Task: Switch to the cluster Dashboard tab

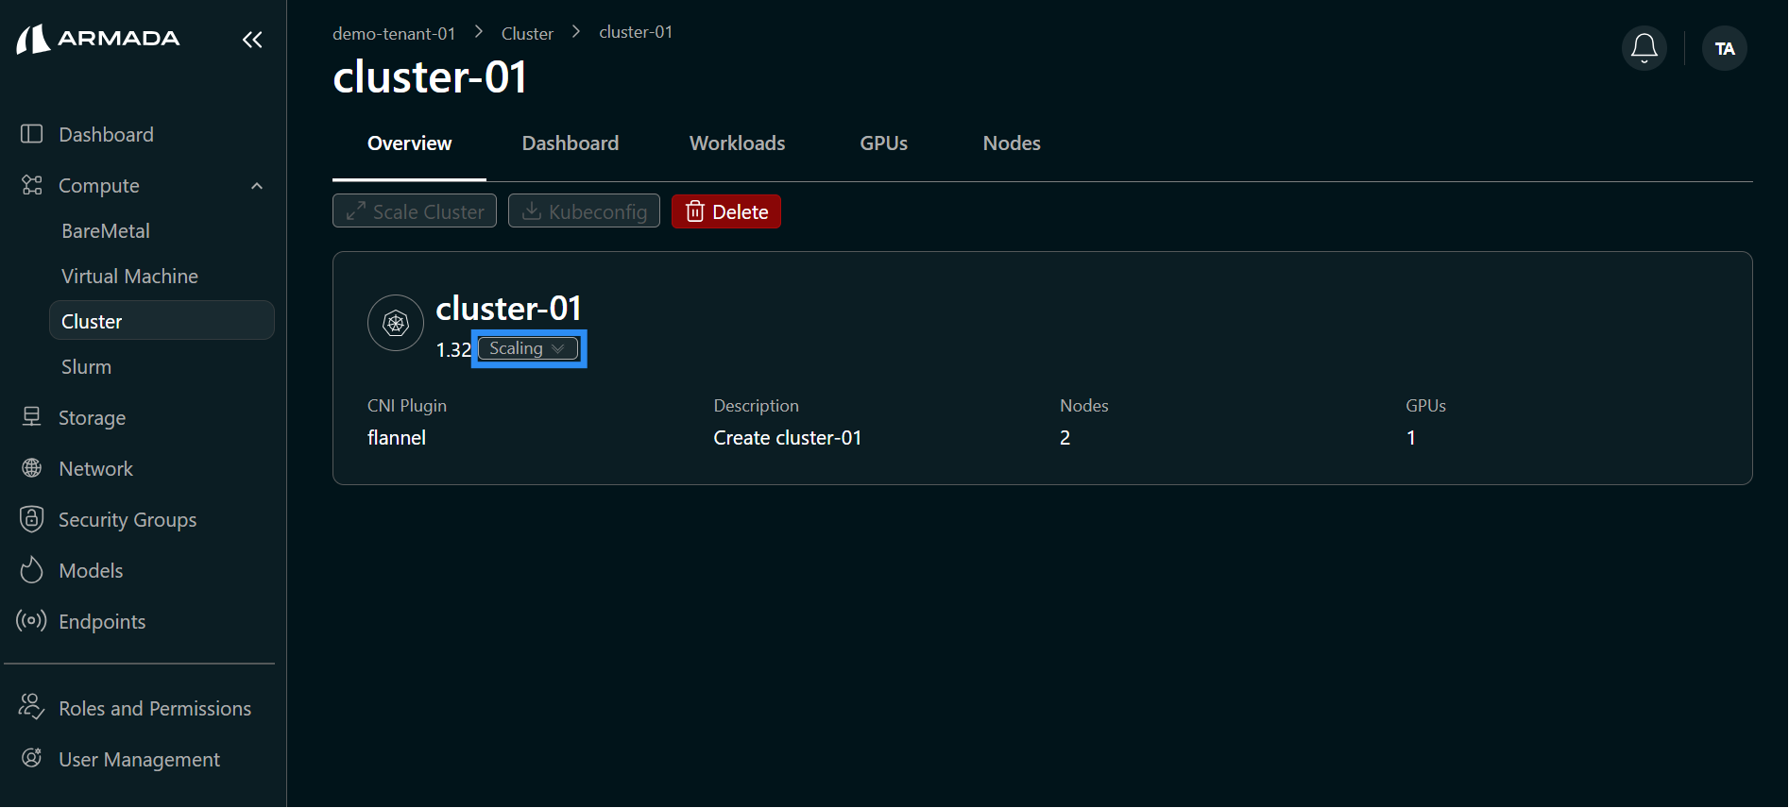Action: coord(571,143)
